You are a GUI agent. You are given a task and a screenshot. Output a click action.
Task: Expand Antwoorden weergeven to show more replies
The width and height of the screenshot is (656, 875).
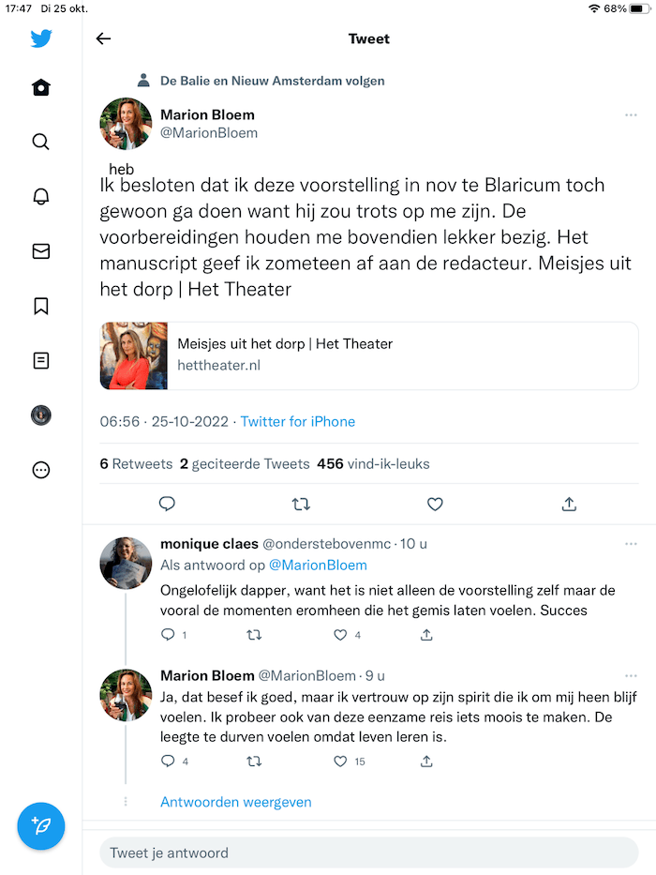point(235,801)
